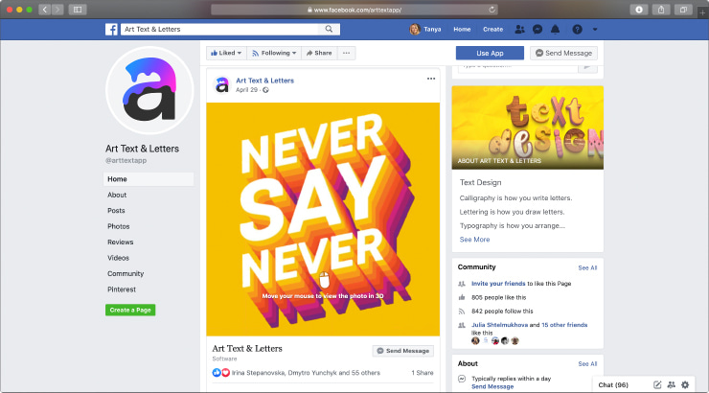Click the Safari share icon
The width and height of the screenshot is (709, 393).
661,10
